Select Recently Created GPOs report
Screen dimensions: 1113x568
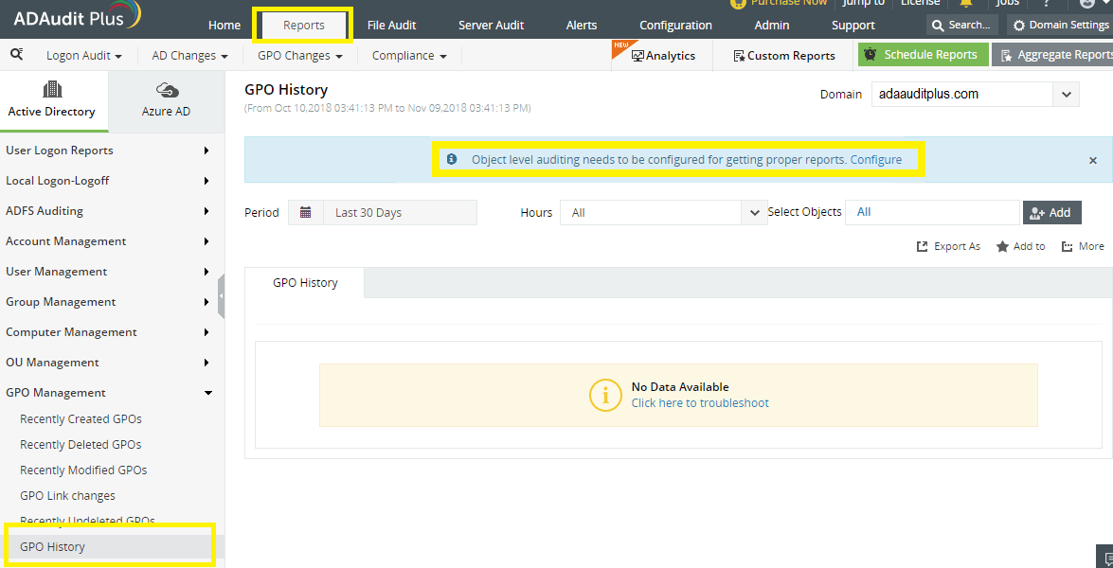pos(81,419)
